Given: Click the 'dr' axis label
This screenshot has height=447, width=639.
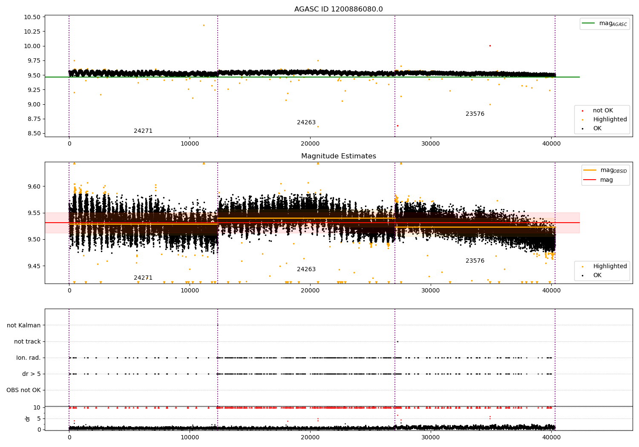Looking at the screenshot, I should click(28, 418).
